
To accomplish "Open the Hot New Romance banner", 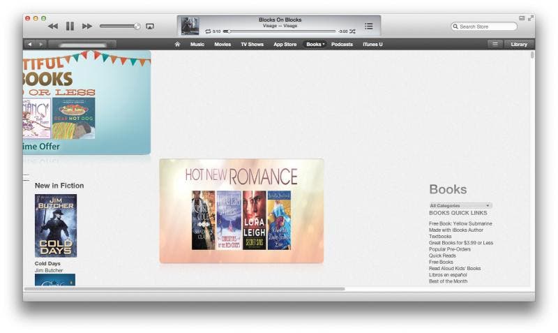I will (241, 211).
